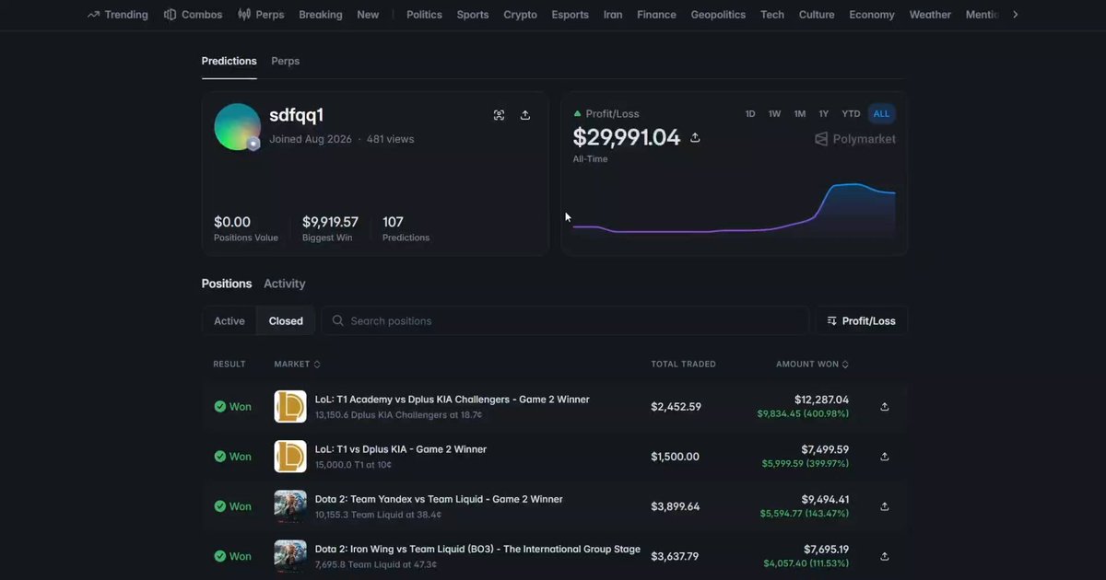Click Dota 2 thumbnail for Team Yandex market
The height and width of the screenshot is (580, 1106).
[290, 506]
